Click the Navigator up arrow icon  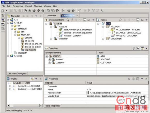pyautogui.click(x=32, y=16)
